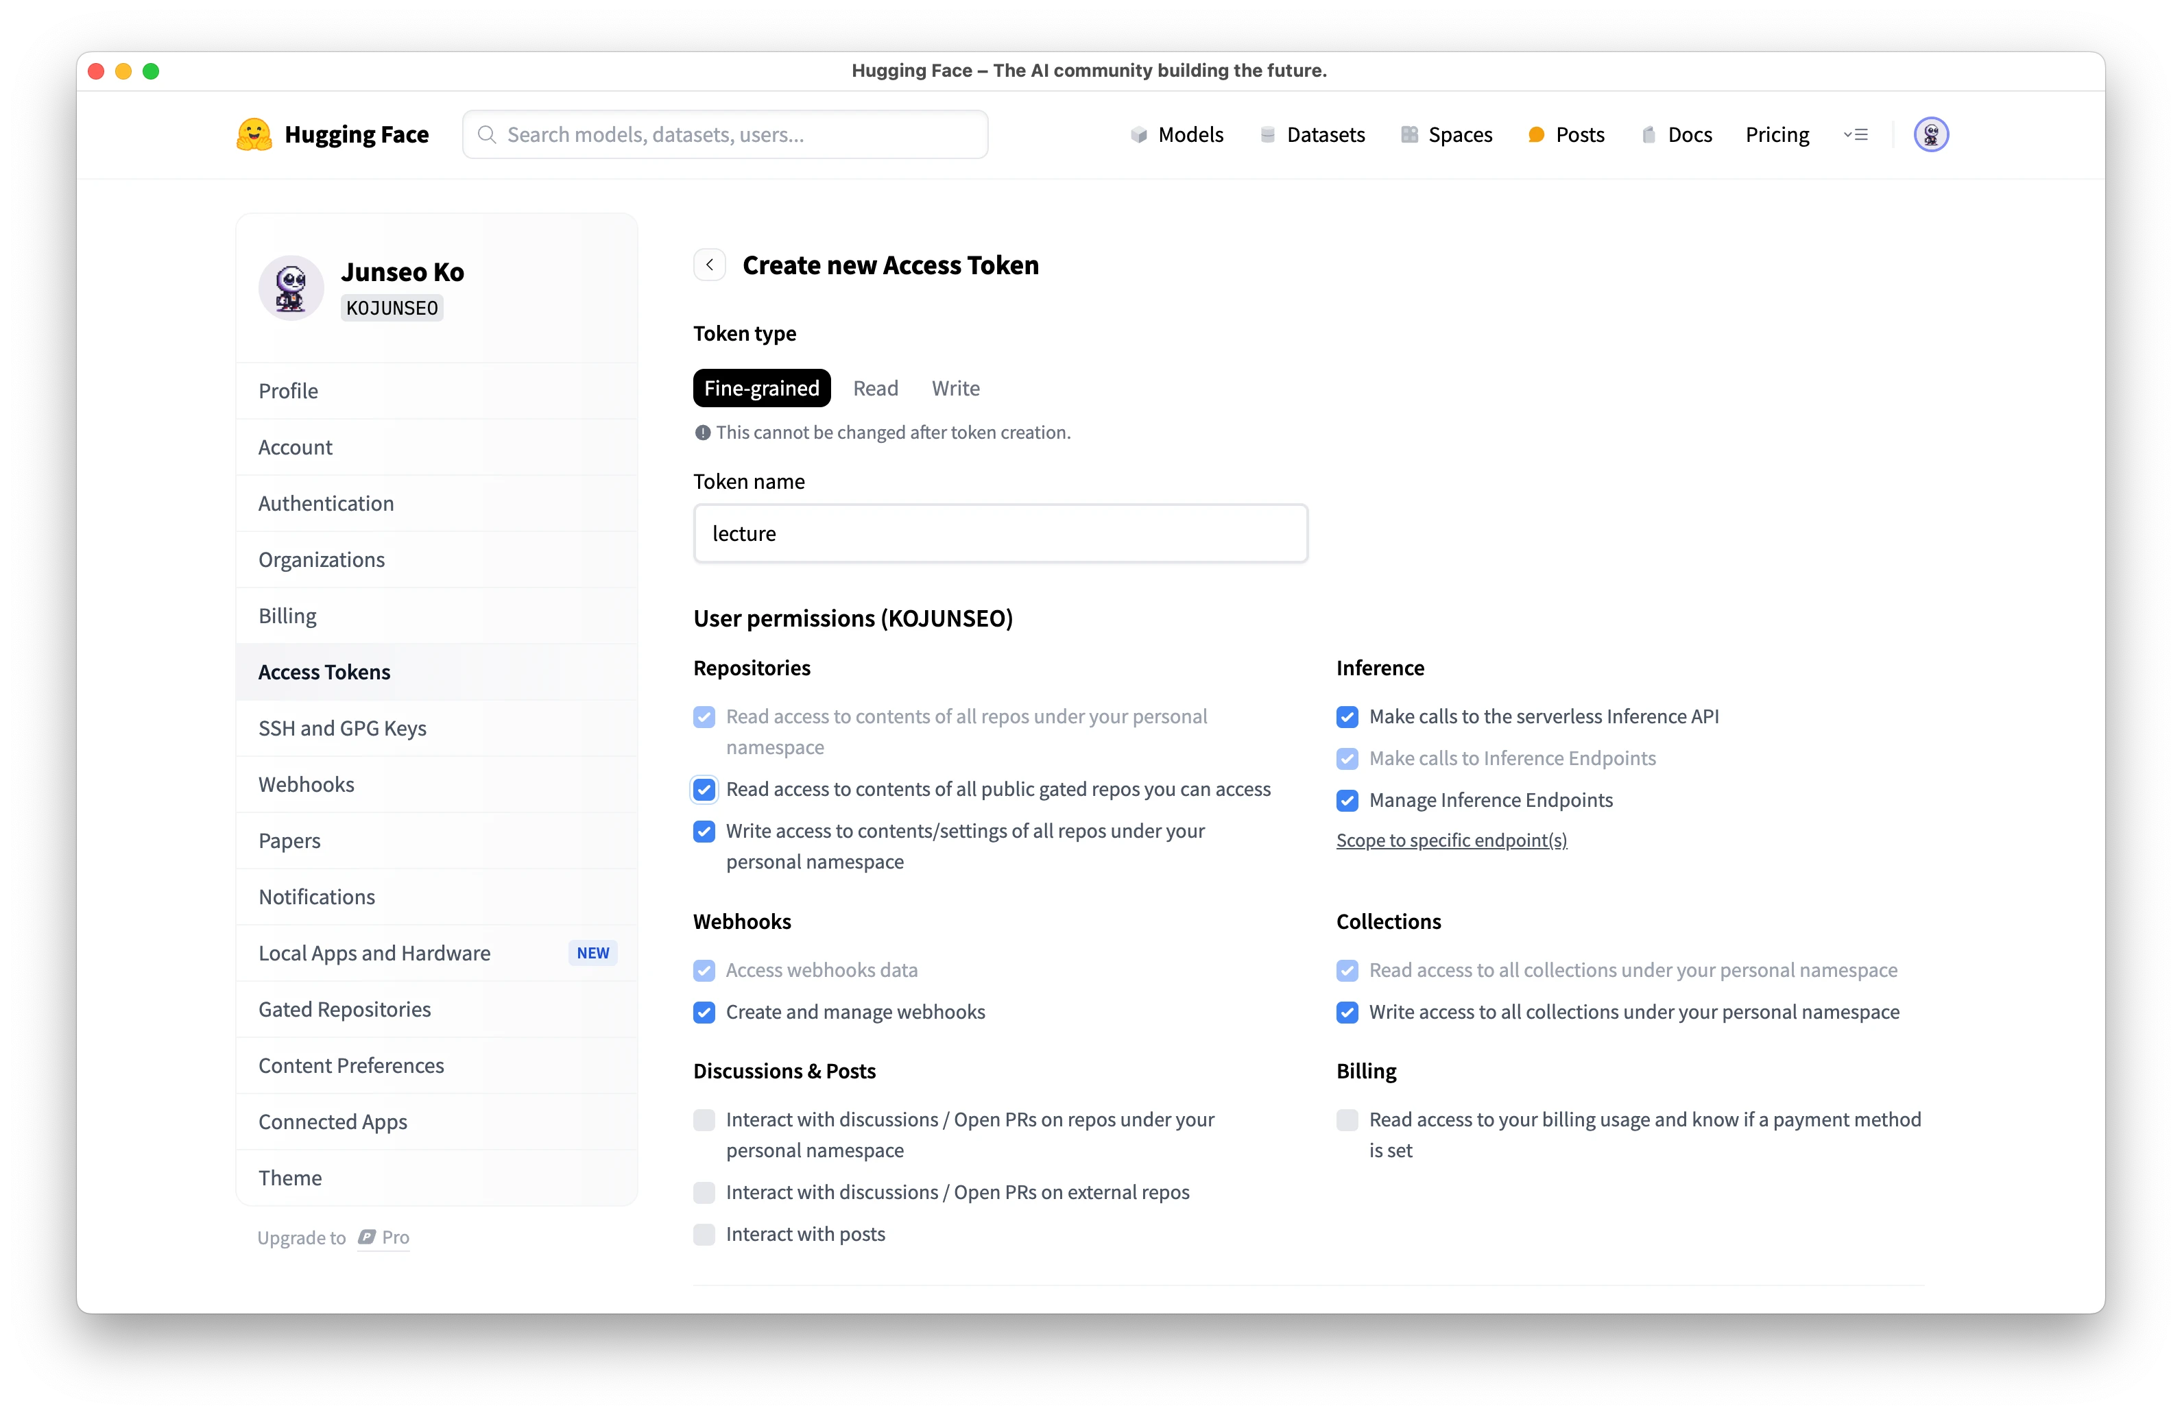Uncheck Create and manage webhooks
The width and height of the screenshot is (2182, 1415).
(x=704, y=1013)
